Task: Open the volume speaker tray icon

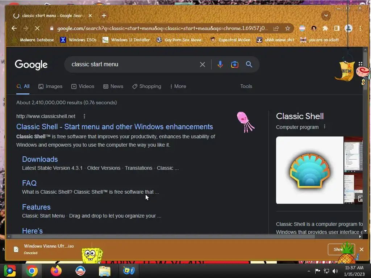Action: coord(335,271)
